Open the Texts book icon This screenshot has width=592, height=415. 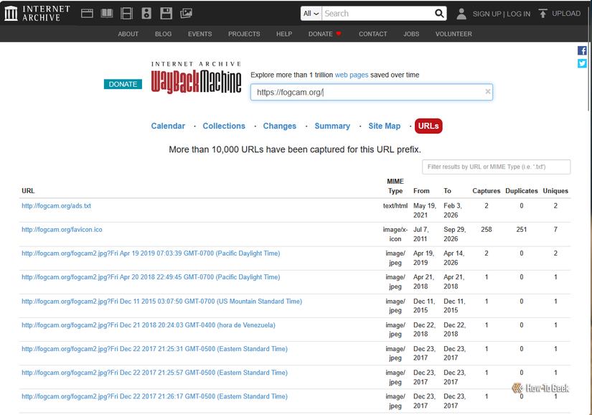pos(107,14)
